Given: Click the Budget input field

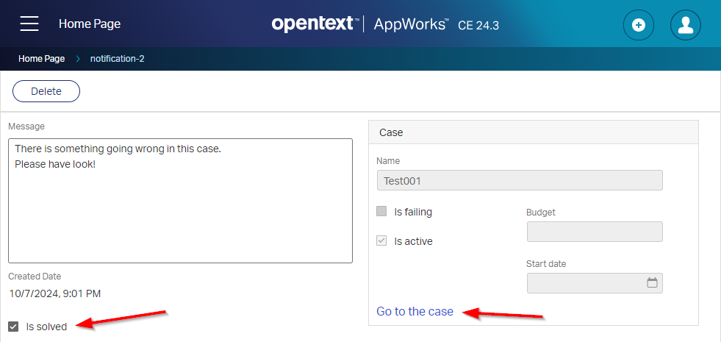Looking at the screenshot, I should 594,232.
